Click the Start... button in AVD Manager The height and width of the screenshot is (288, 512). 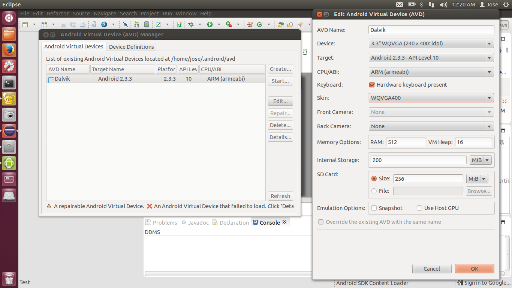click(x=280, y=81)
